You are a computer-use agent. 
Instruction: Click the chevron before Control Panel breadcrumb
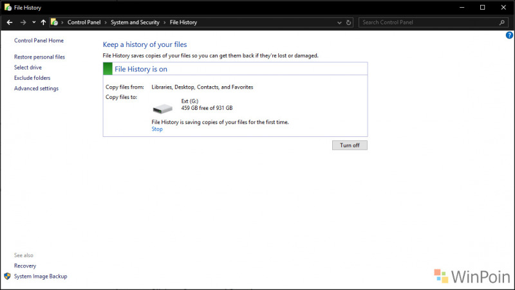click(62, 23)
